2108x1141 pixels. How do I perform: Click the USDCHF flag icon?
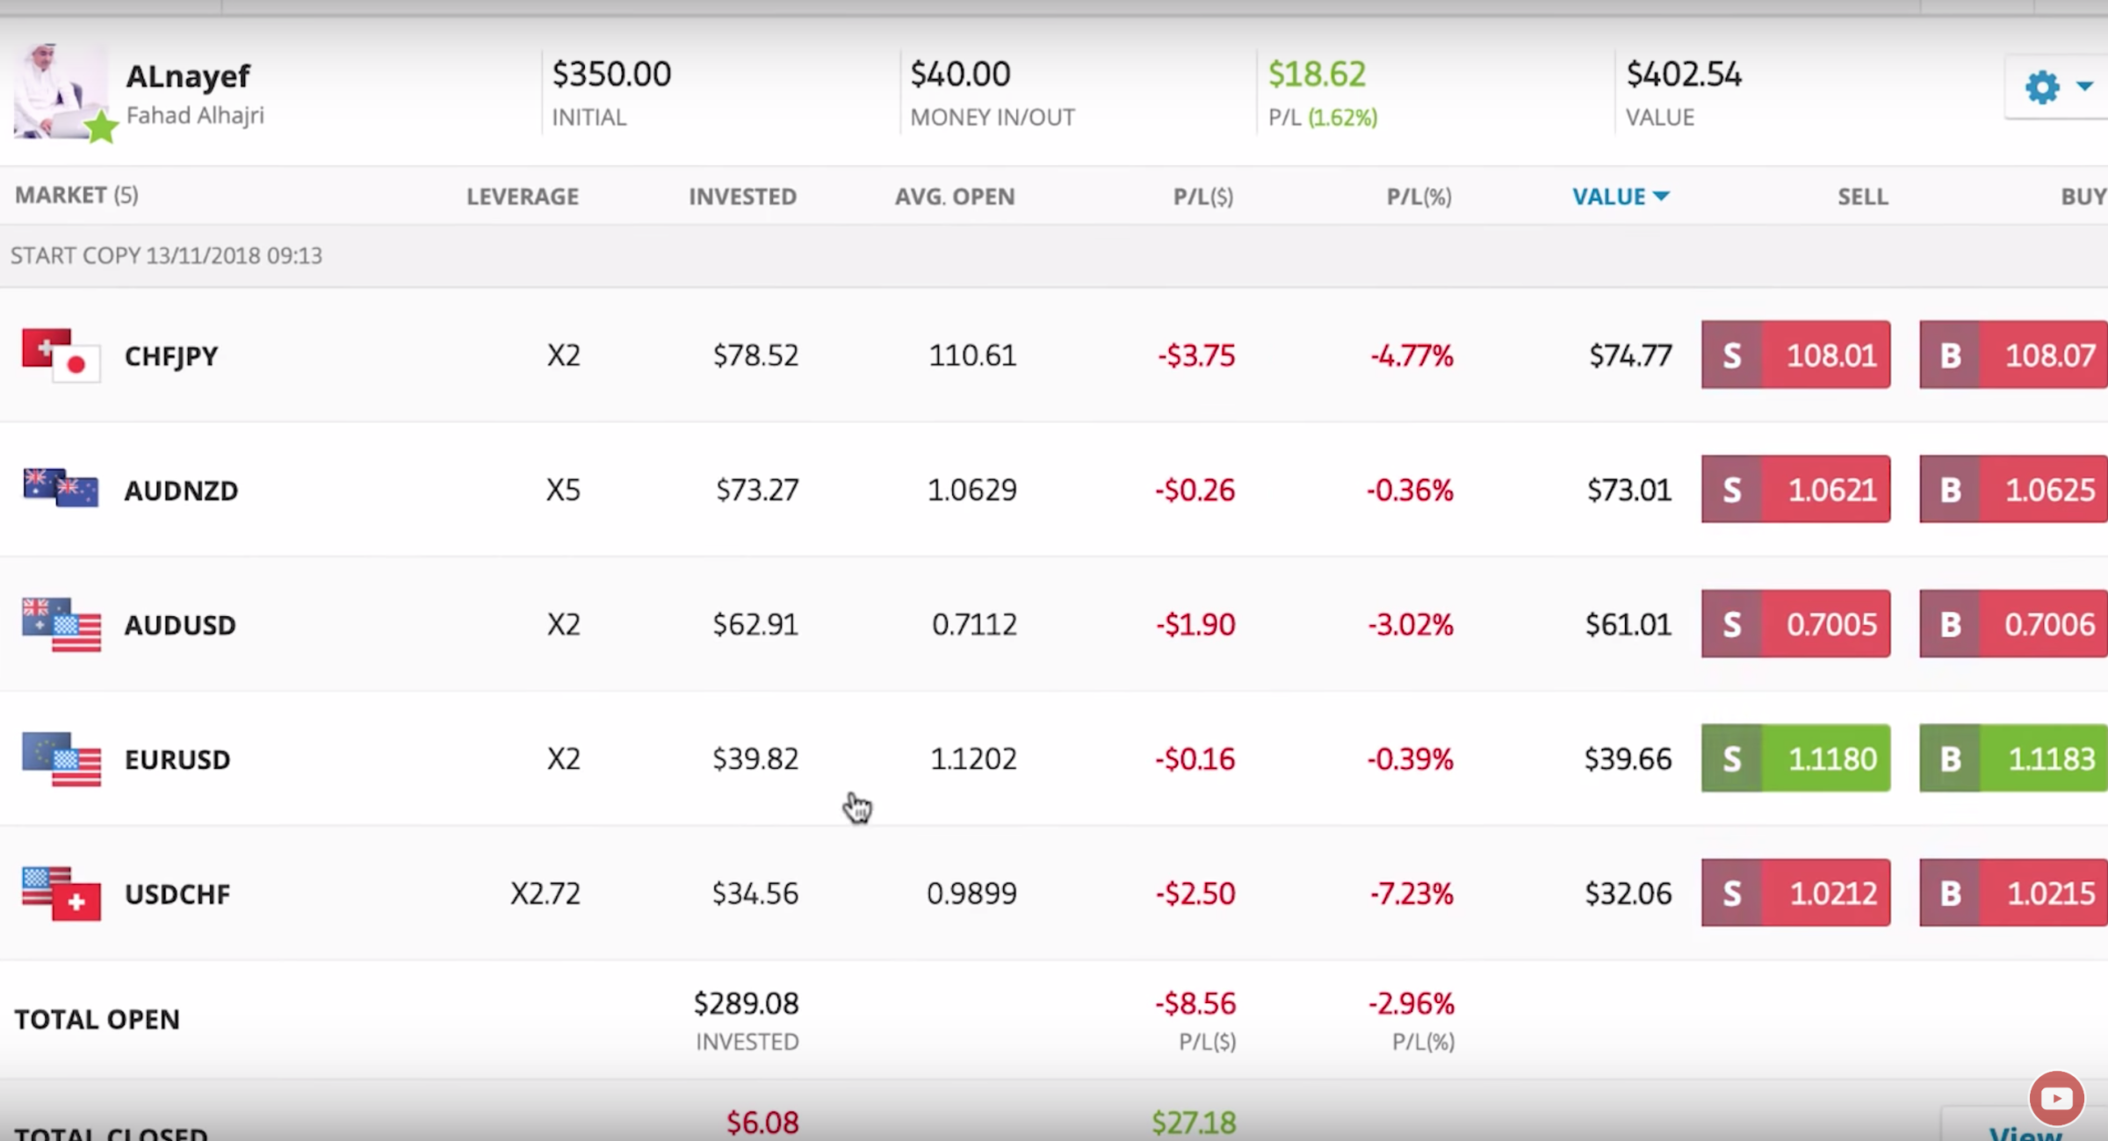pos(59,893)
